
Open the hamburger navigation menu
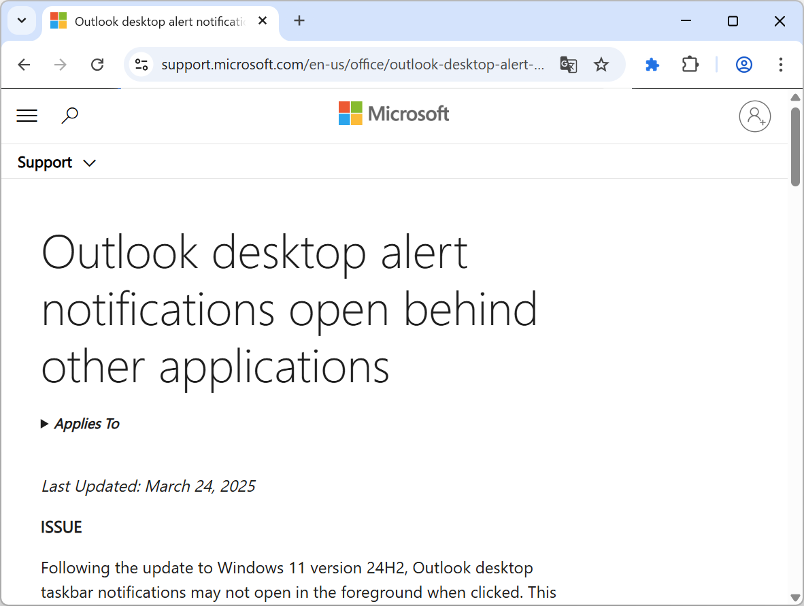point(27,116)
